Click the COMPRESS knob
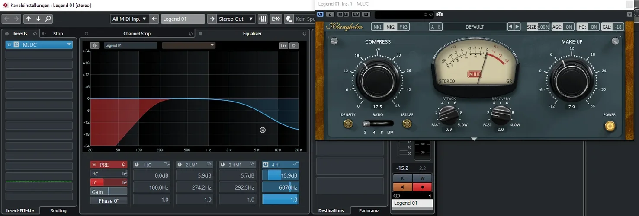Viewport: 639px width, 216px height. pos(377,81)
